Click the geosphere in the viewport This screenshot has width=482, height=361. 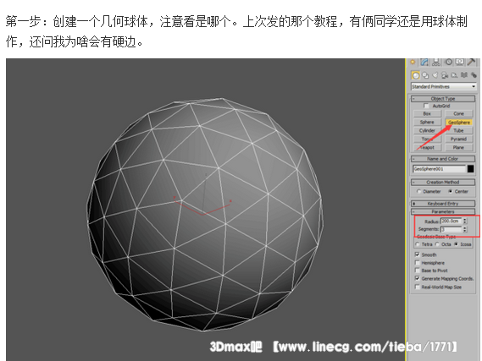205,215
